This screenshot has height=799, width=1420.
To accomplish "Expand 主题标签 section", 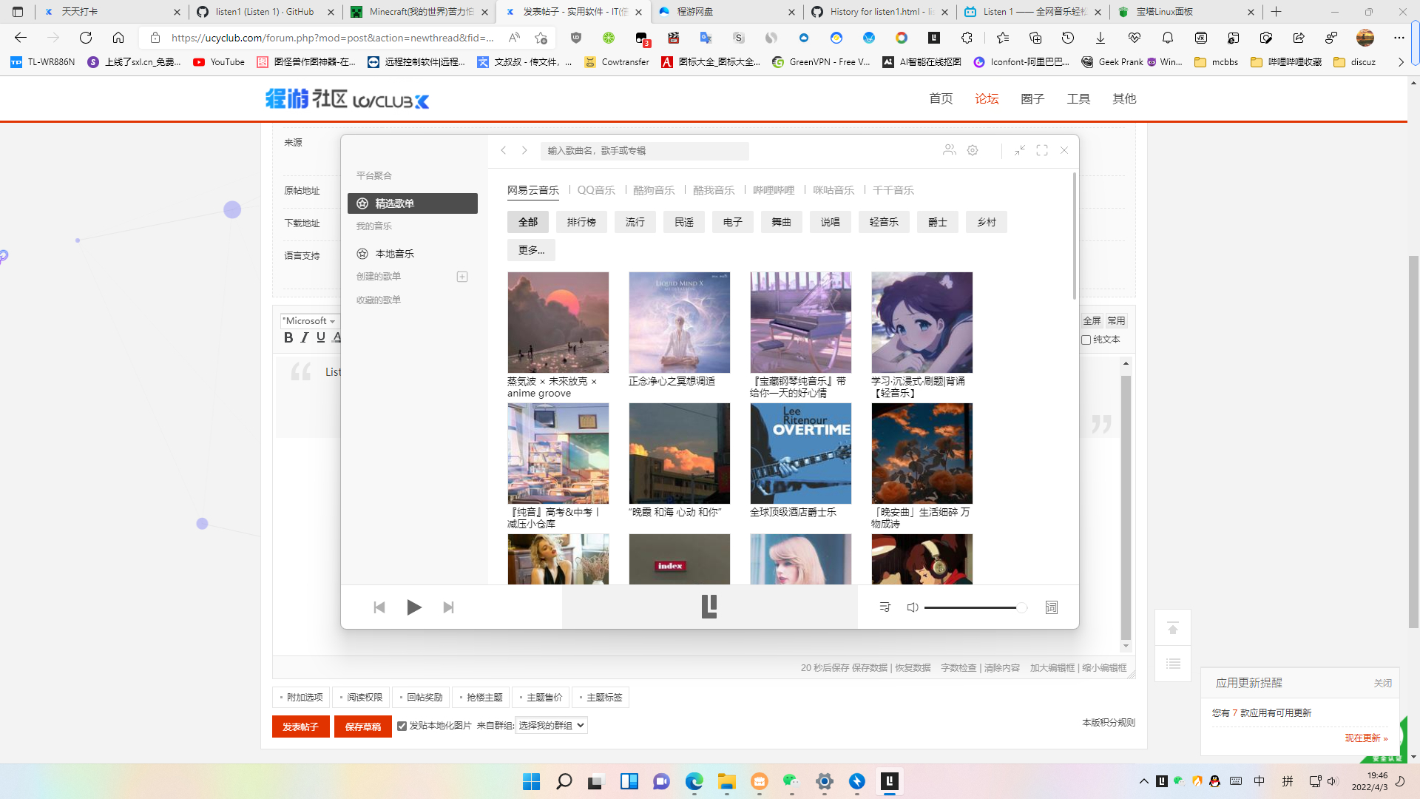I will [x=601, y=698].
